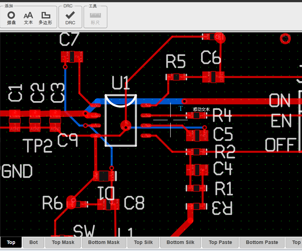Select the 焊盘 pad tool
This screenshot has height=251, width=302.
point(11,18)
